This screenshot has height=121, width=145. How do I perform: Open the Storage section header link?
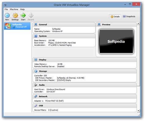pyautogui.click(x=43, y=71)
